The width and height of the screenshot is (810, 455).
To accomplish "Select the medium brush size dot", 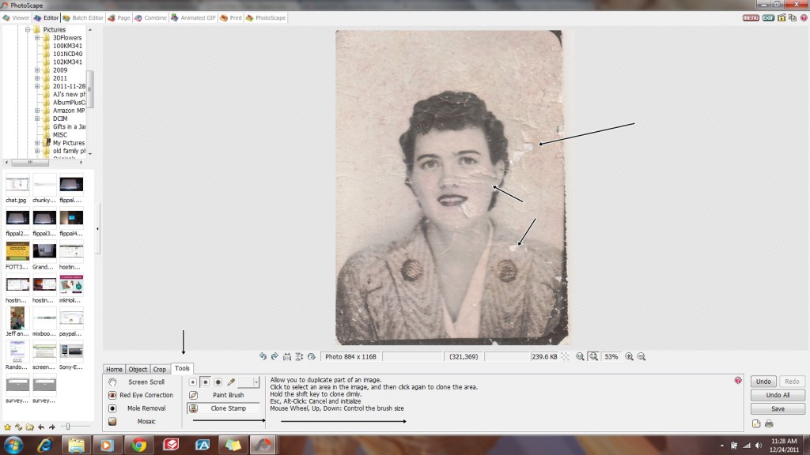I will [206, 382].
